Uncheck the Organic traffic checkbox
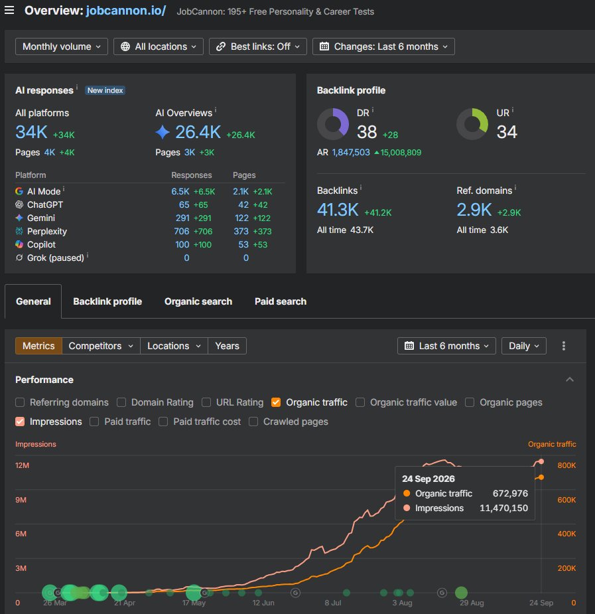The height and width of the screenshot is (614, 595). (276, 402)
